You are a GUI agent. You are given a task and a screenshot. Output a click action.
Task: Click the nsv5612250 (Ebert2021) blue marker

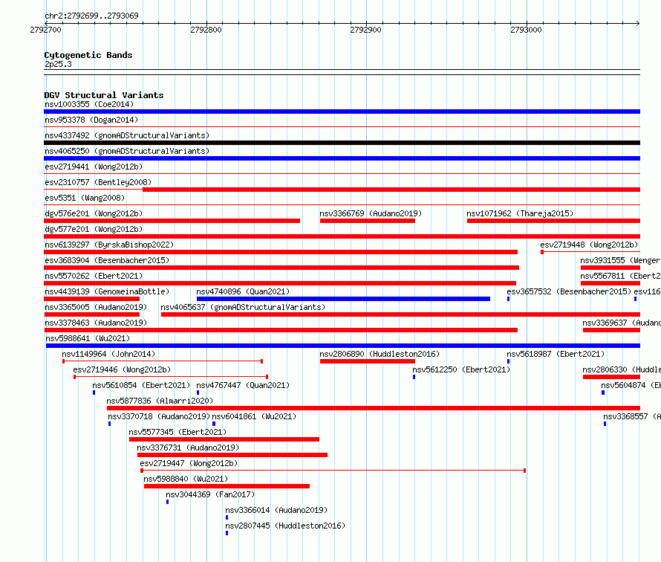(414, 377)
